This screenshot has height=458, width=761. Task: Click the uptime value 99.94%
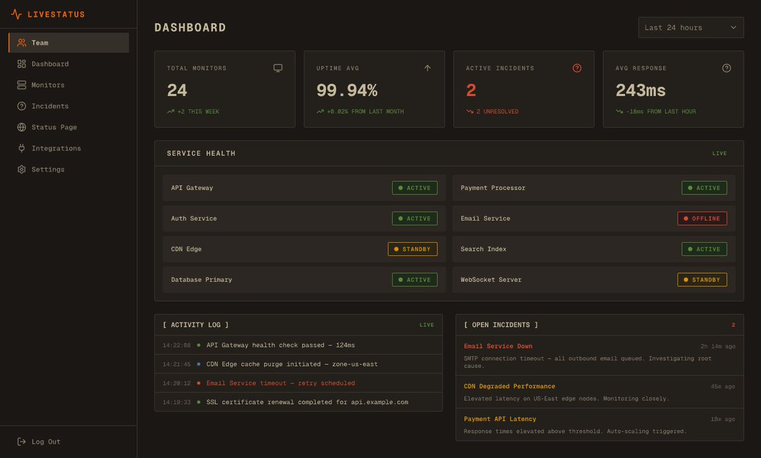(x=347, y=91)
